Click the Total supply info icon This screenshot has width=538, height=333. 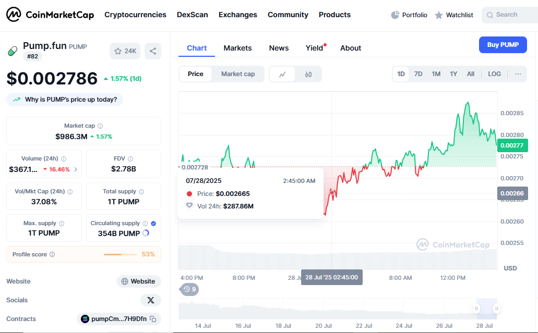coord(141,191)
